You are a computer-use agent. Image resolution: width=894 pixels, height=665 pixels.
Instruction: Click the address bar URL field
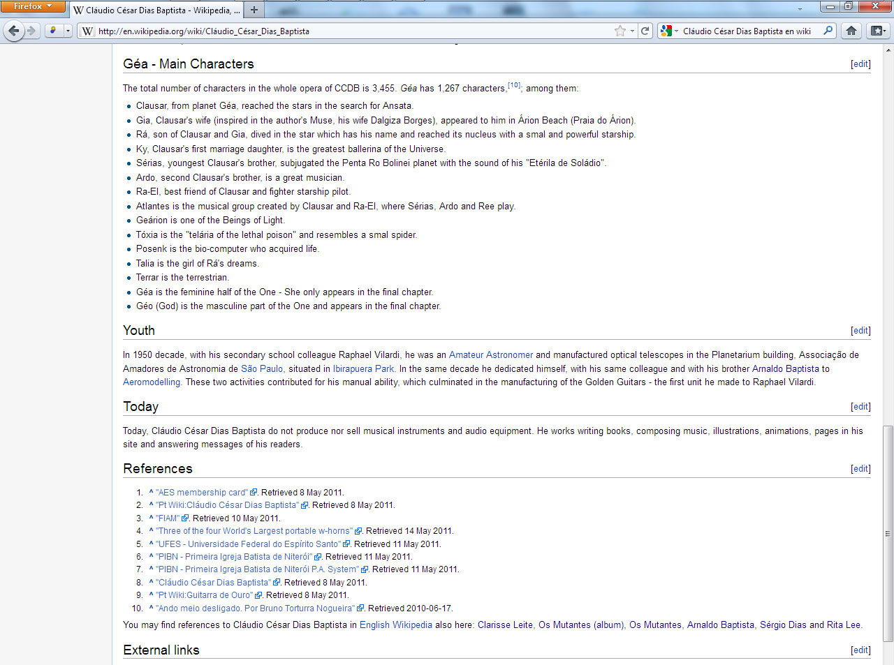point(349,31)
